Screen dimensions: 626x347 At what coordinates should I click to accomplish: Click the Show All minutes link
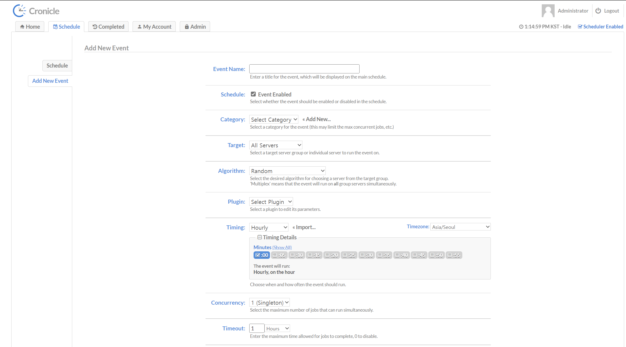click(282, 248)
